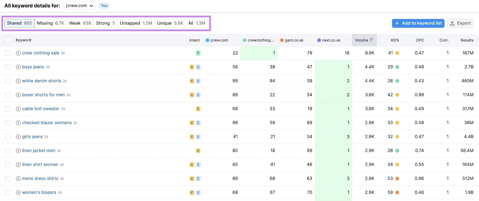The width and height of the screenshot is (479, 201).
Task: Switch to the Missing keywords tab
Action: [51, 23]
